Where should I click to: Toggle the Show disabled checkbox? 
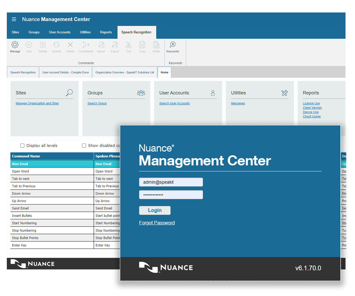(x=84, y=146)
